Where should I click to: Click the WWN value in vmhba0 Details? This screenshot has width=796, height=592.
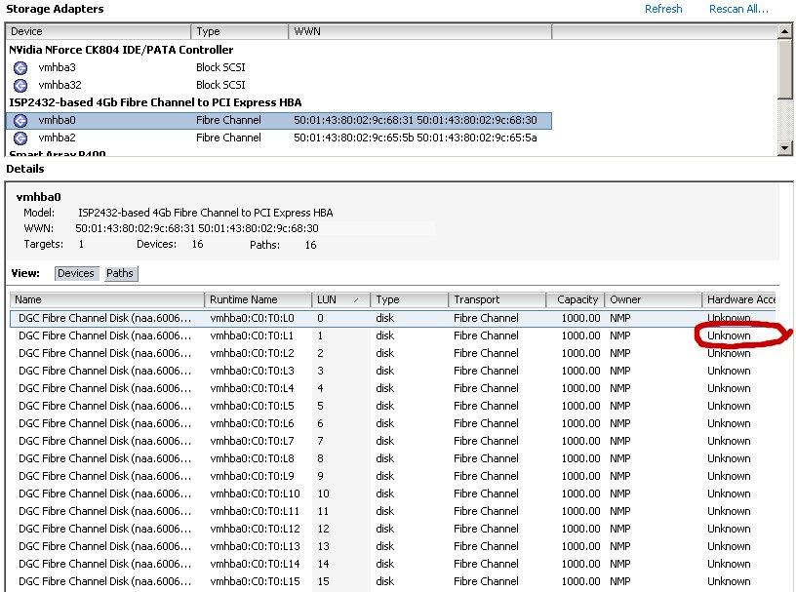pyautogui.click(x=197, y=228)
